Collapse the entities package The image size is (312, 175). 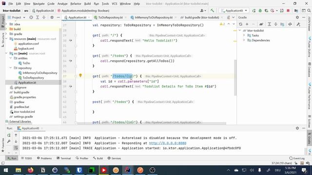click(x=11, y=58)
